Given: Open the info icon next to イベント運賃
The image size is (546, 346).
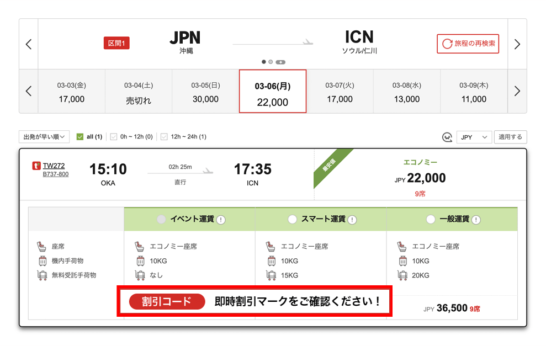Looking at the screenshot, I should 221,220.
